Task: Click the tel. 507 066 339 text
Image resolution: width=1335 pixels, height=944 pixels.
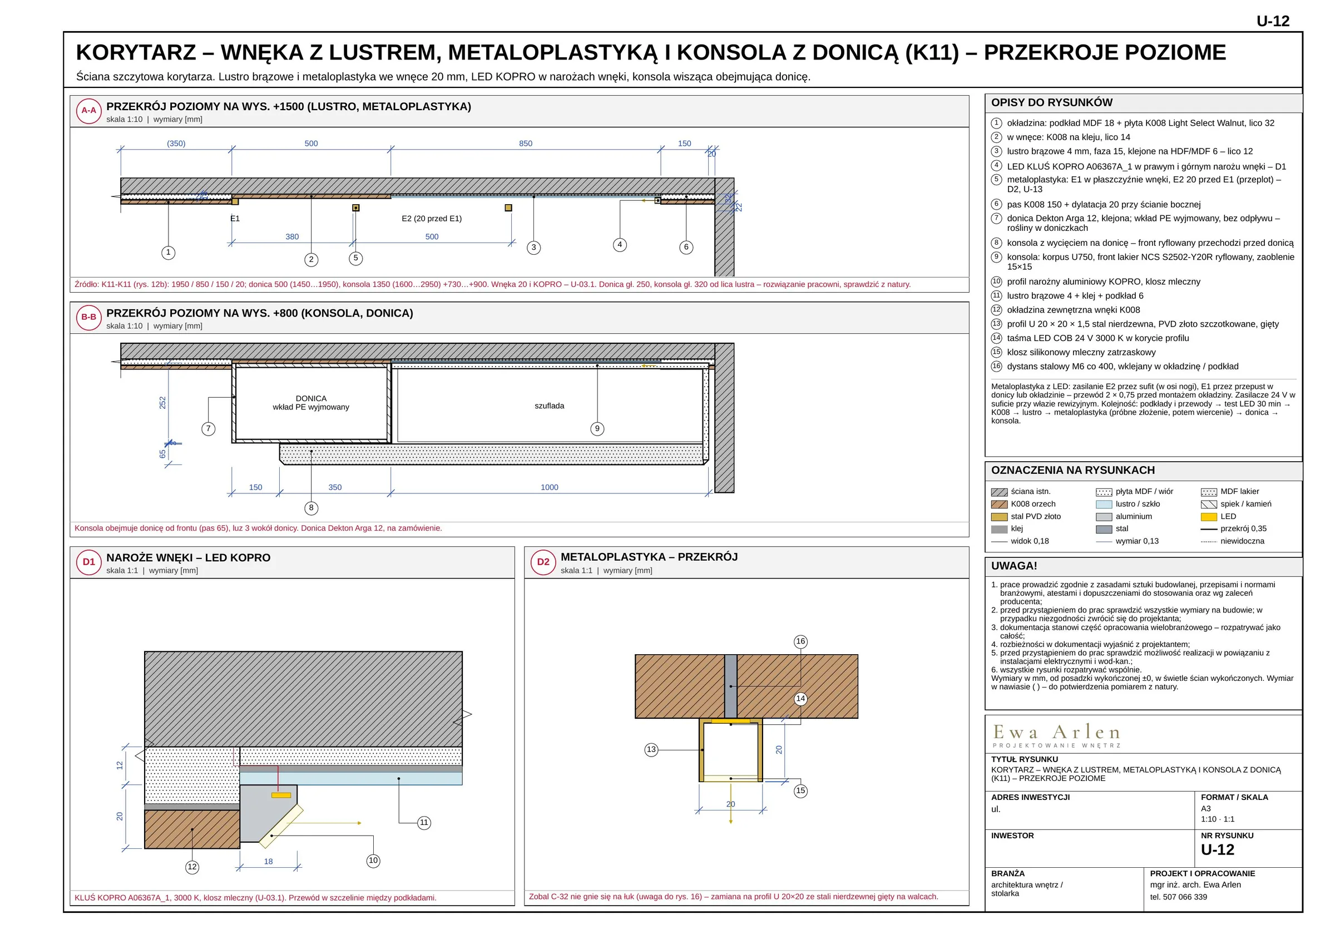Action: coord(1179,897)
